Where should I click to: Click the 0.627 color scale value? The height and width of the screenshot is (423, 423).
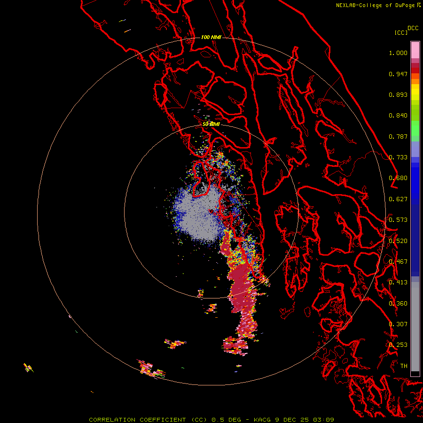[x=398, y=199]
